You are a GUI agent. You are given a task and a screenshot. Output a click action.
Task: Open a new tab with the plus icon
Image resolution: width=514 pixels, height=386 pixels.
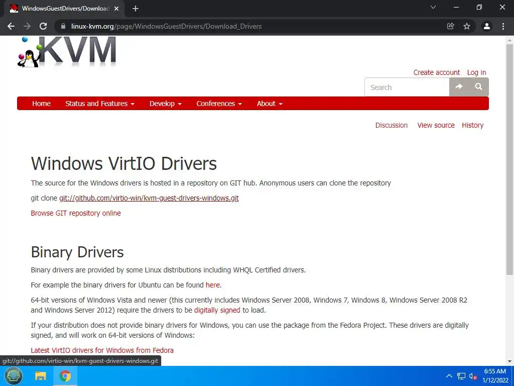click(136, 9)
